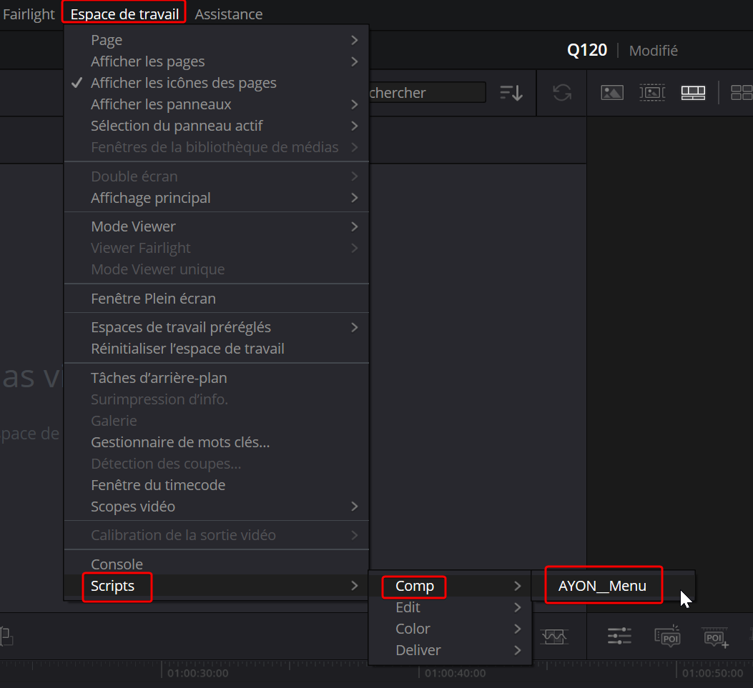Click the audio waveform trim icon

click(555, 635)
